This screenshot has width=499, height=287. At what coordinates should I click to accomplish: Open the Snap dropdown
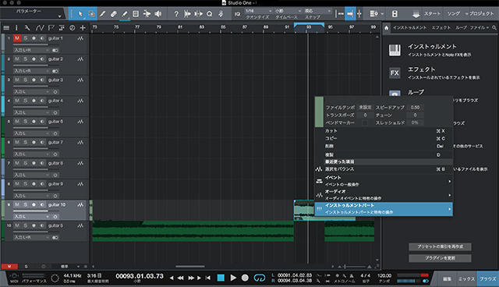point(317,11)
